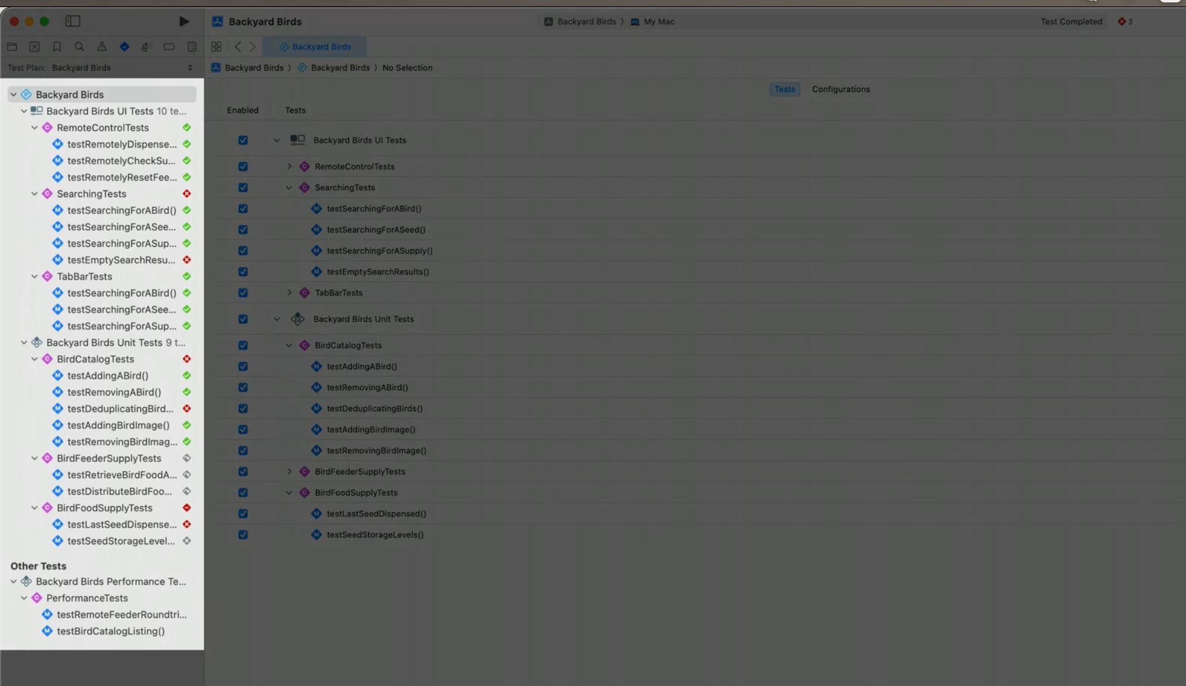Select testBirdCatalogListing() under PerformanceTests

[x=110, y=631]
